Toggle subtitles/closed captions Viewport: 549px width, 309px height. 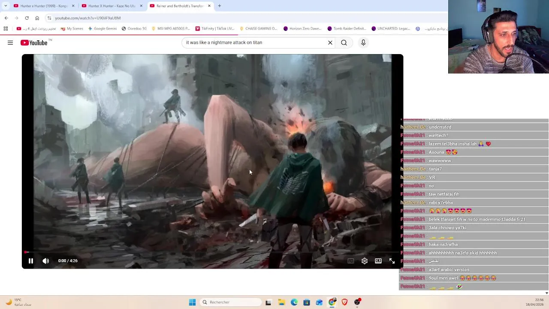350,261
